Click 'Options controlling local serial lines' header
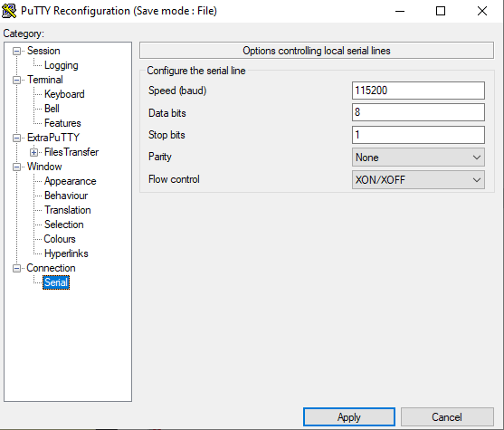 point(317,51)
